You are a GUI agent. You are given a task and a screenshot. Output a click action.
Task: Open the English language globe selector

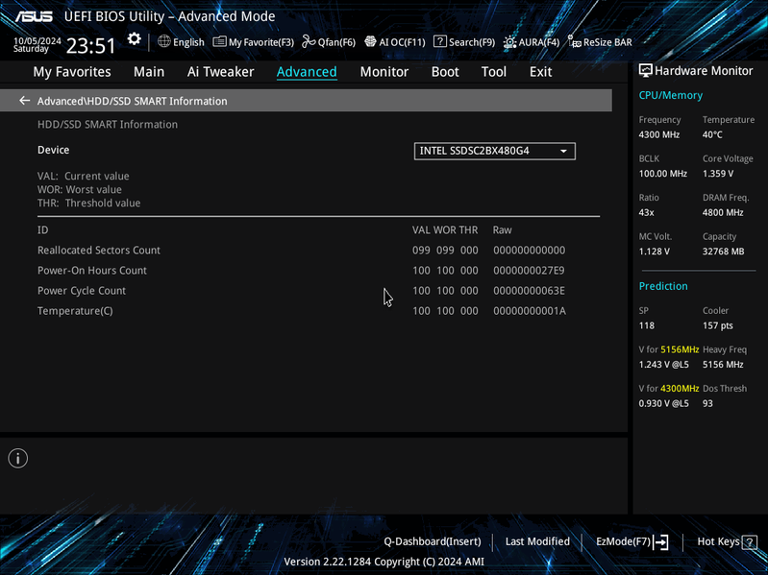coord(181,42)
